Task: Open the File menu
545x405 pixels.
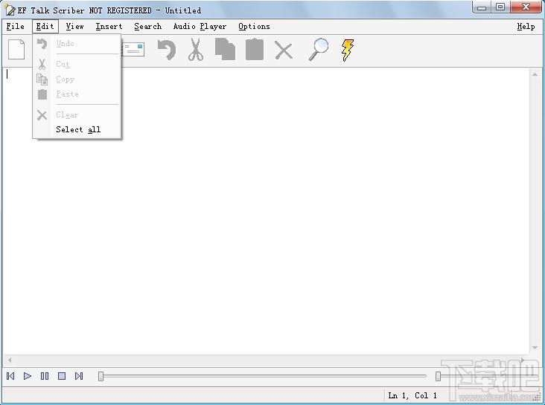Action: [x=15, y=26]
